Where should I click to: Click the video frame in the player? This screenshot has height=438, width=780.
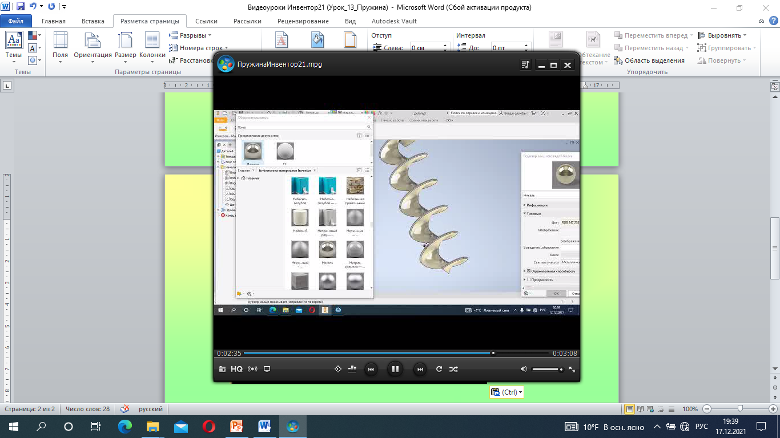(397, 212)
